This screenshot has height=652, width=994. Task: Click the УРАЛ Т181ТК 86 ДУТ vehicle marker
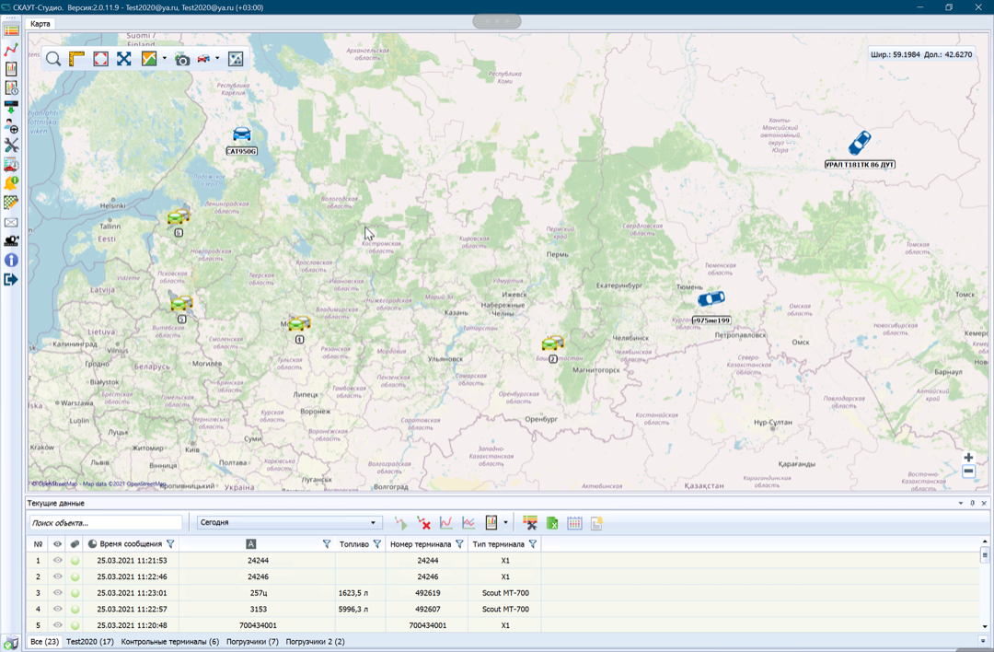[x=860, y=144]
